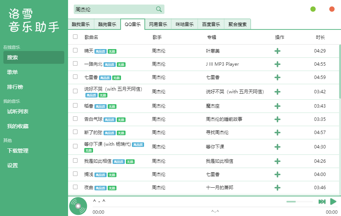Check the box for 稻香
341x216 pixels.
(75, 105)
